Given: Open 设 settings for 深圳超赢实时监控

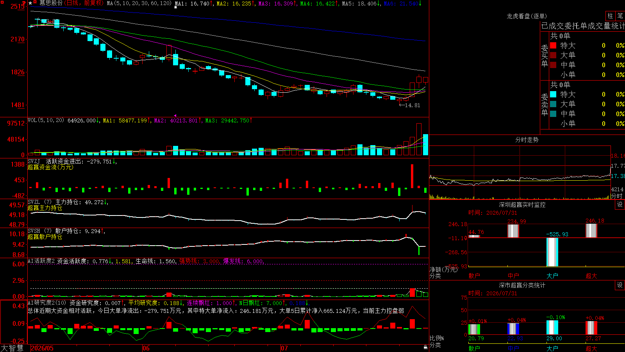Looking at the screenshot, I should pos(620,205).
